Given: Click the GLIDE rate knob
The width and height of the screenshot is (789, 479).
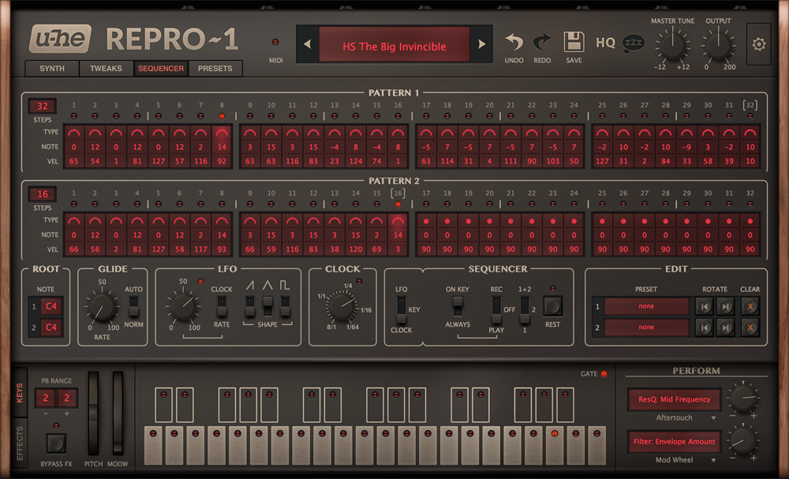Looking at the screenshot, I should (102, 308).
